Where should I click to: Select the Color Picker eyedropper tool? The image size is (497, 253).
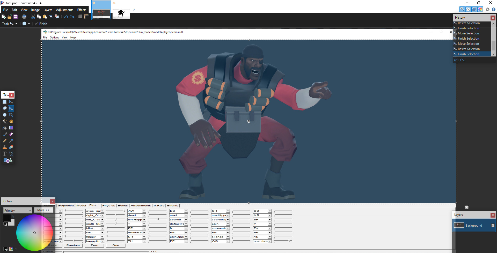(11, 141)
